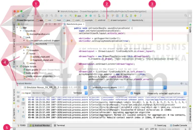The image size is (193, 130).
Task: Open the Verbose log level dropdown
Action: tap(79, 93)
